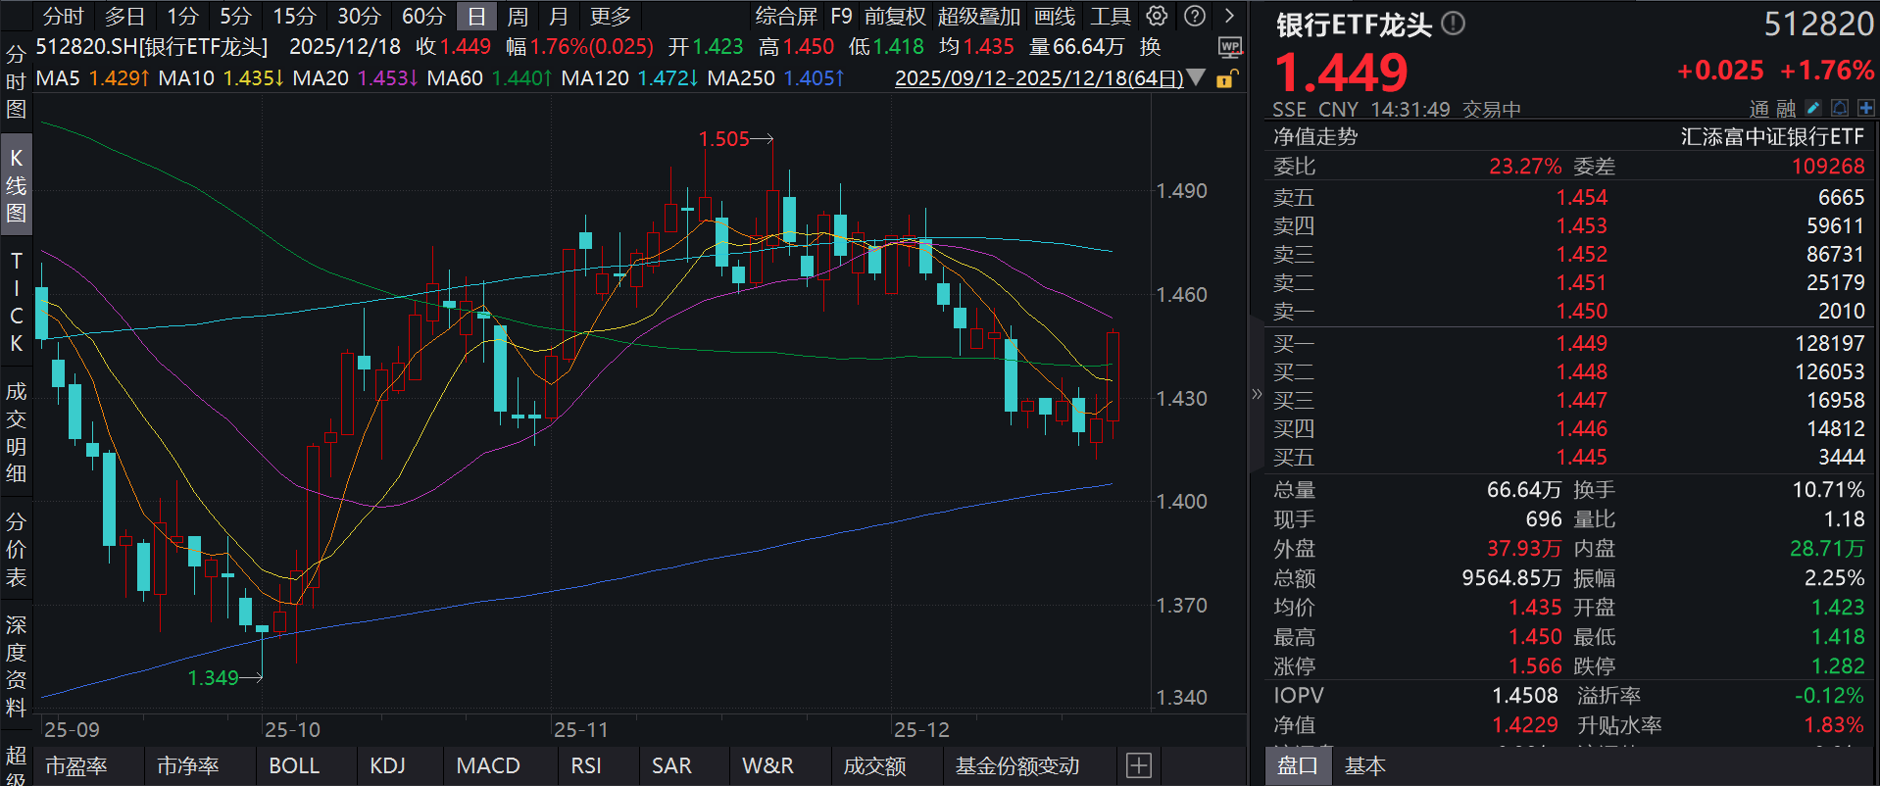Click the help question mark icon
This screenshot has height=786, width=1880.
coord(1194,16)
